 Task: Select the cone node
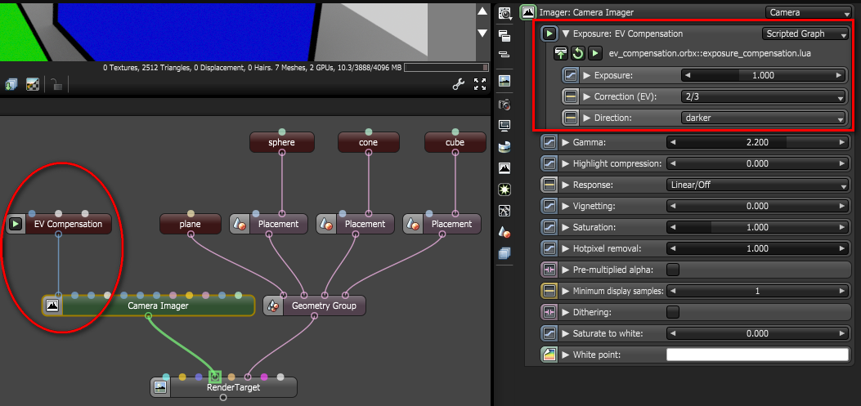point(369,142)
